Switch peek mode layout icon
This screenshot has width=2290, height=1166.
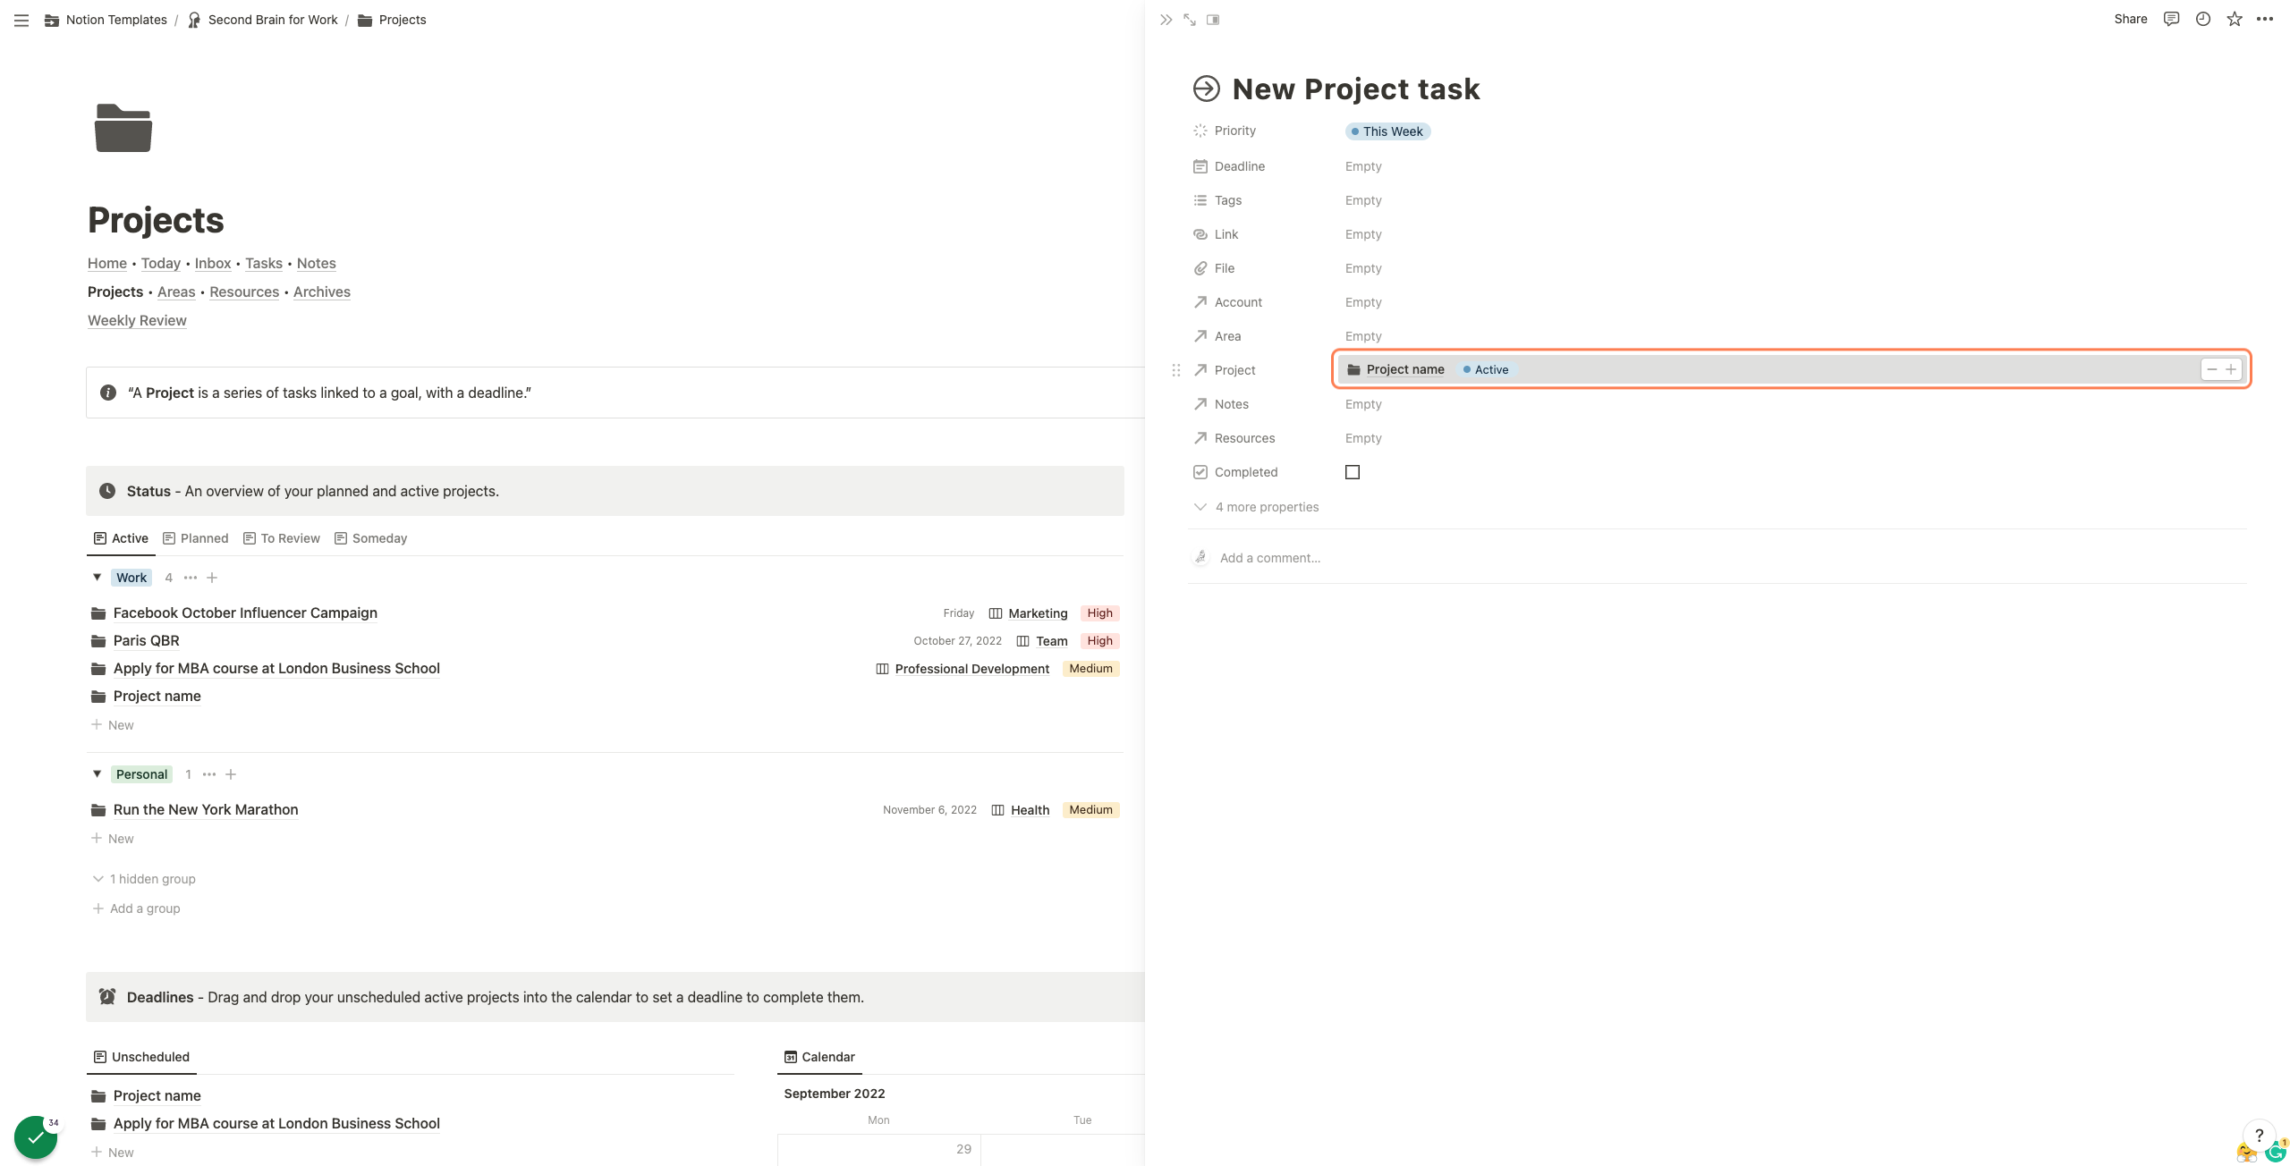(x=1213, y=20)
